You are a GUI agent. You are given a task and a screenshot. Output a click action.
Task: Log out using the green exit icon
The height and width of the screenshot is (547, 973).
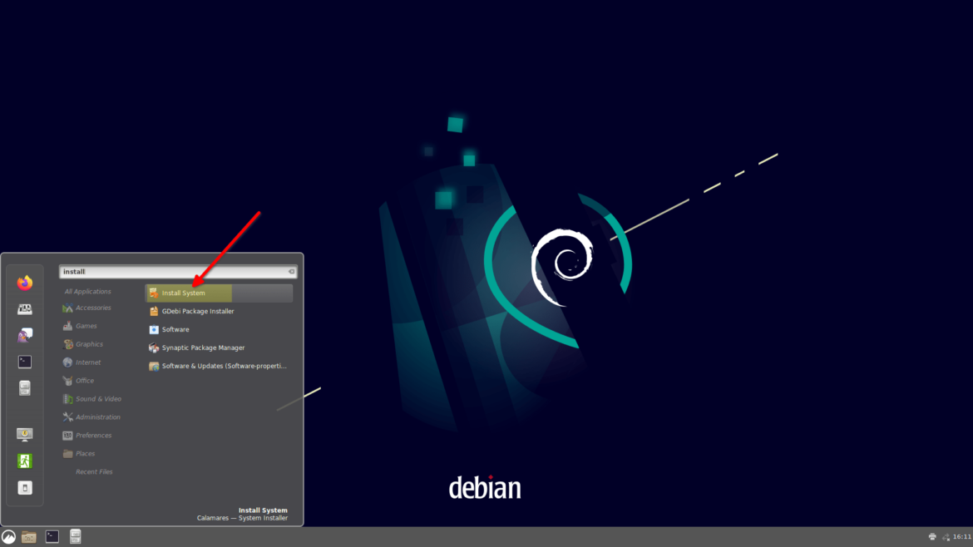point(24,460)
